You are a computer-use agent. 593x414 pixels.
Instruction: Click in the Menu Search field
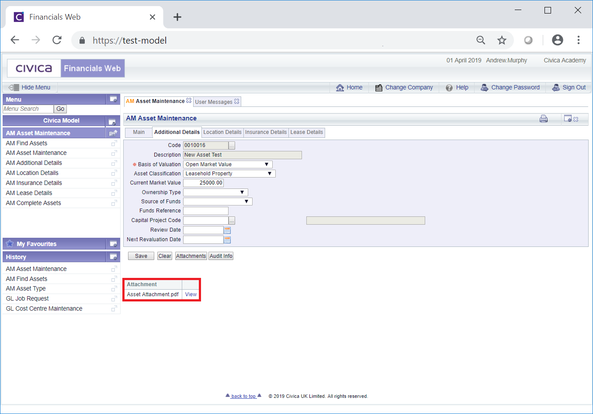(28, 109)
